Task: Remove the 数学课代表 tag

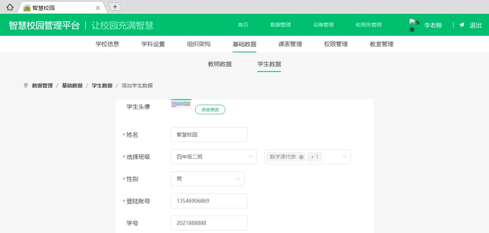Action: click(301, 157)
